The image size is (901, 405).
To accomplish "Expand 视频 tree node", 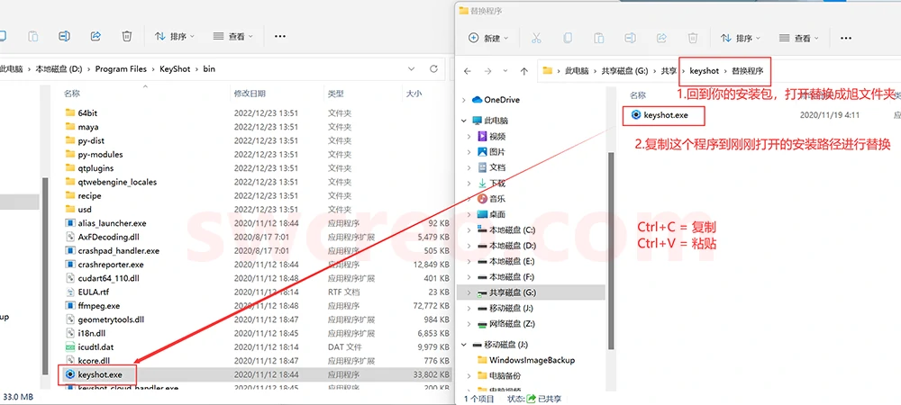I will click(x=470, y=137).
